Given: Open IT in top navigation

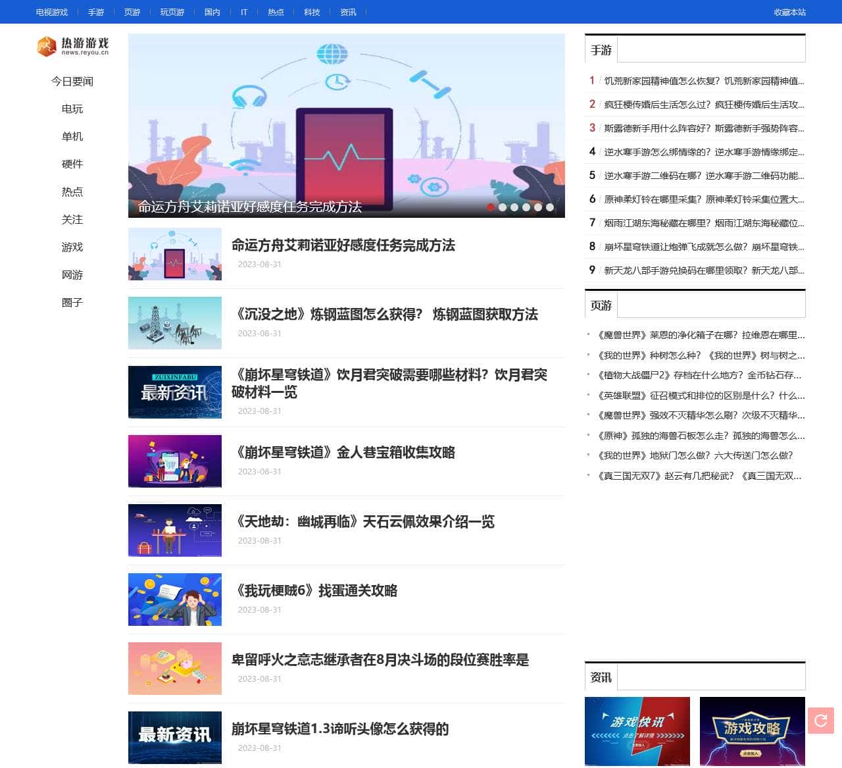Looking at the screenshot, I should tap(244, 12).
